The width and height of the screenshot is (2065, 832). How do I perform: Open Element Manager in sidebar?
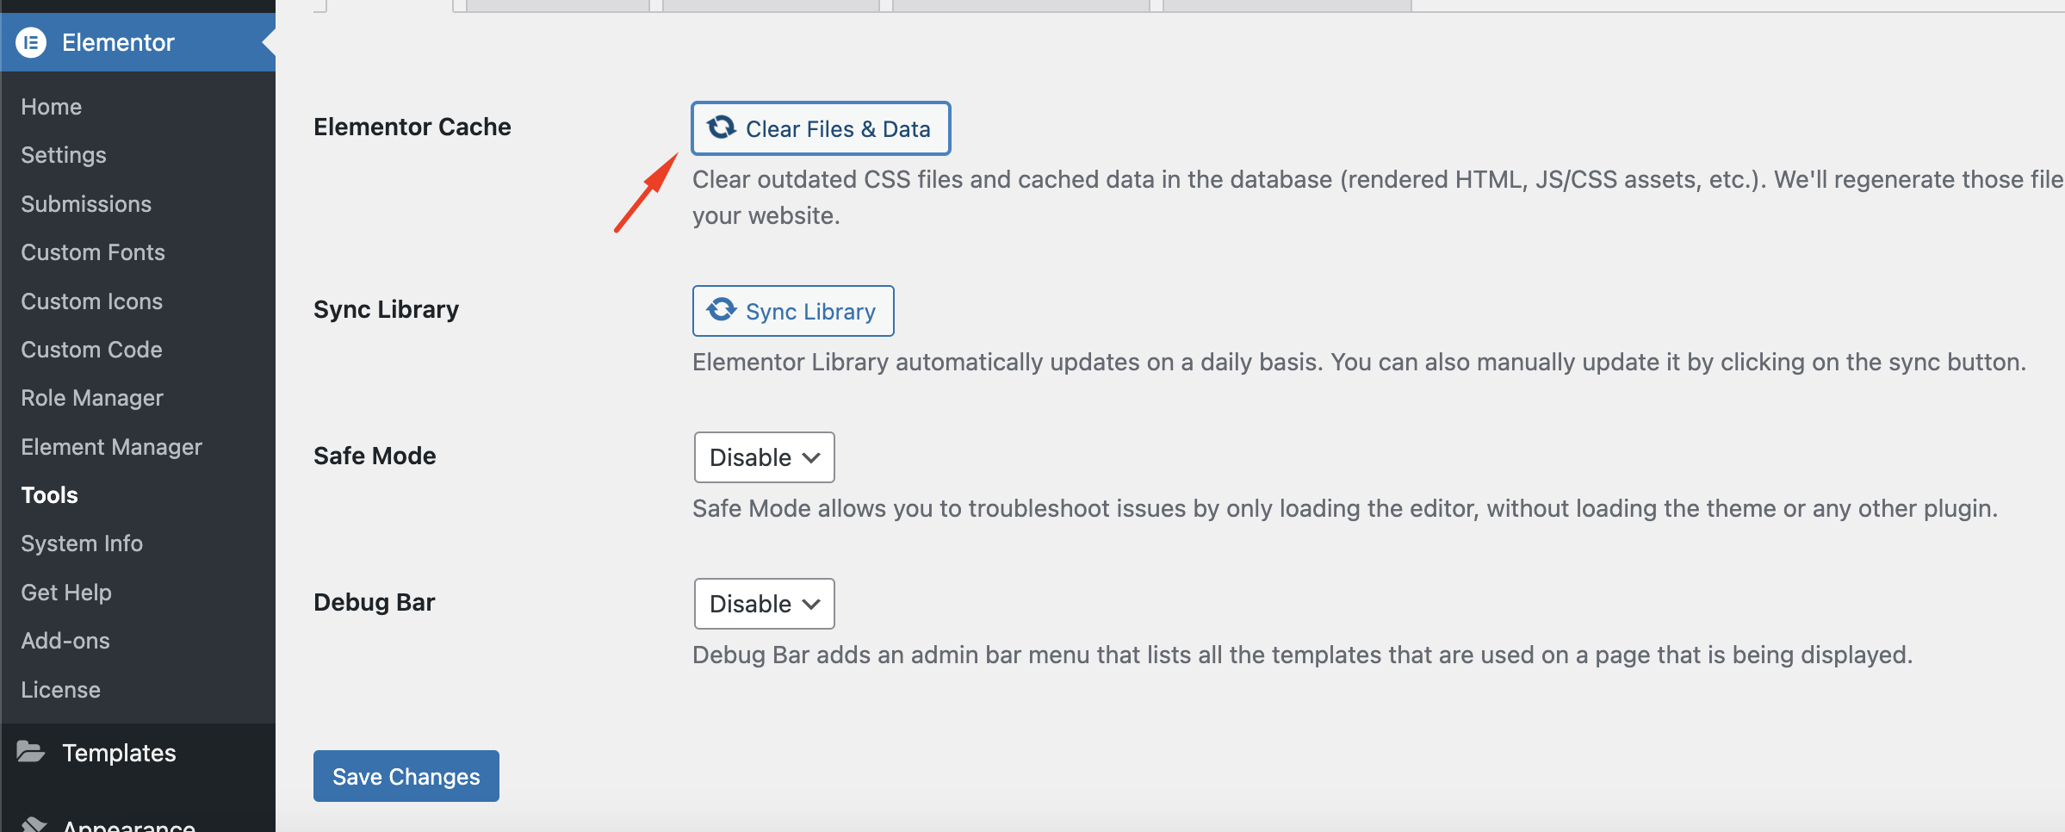112,447
